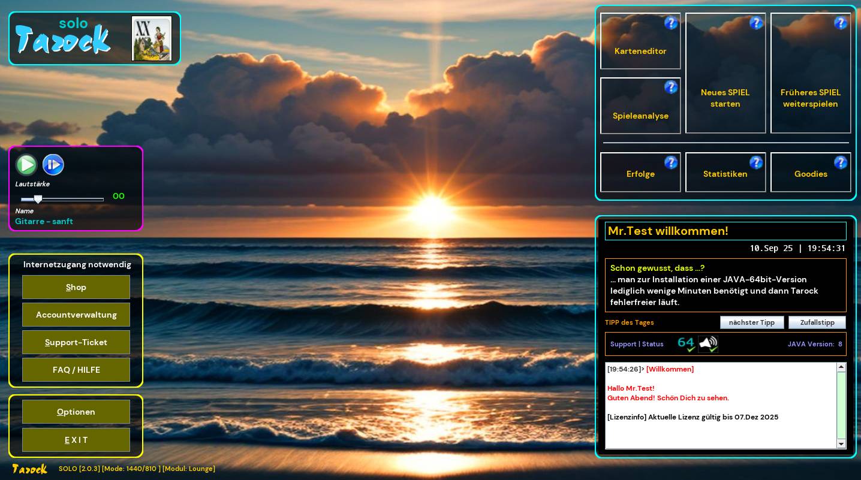Open Accountverwaltung
Screen dimensions: 861x480
[76, 315]
